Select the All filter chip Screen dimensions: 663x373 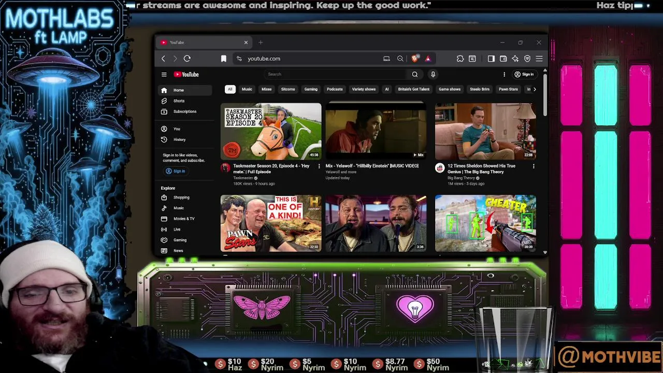(230, 89)
